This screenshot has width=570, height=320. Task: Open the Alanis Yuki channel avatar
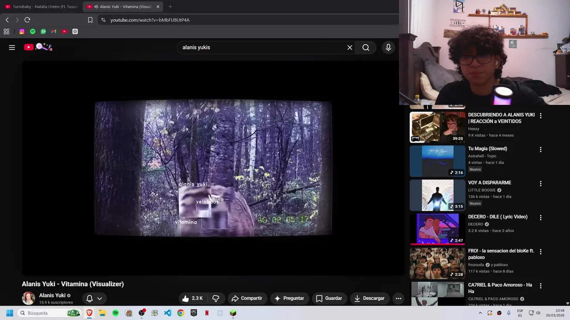click(28, 298)
